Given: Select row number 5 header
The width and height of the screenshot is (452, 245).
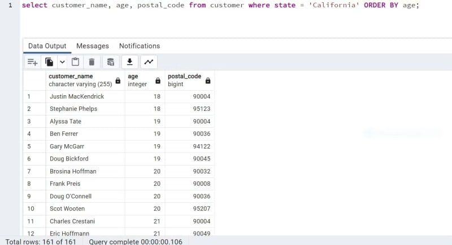Looking at the screenshot, I should (x=34, y=146).
